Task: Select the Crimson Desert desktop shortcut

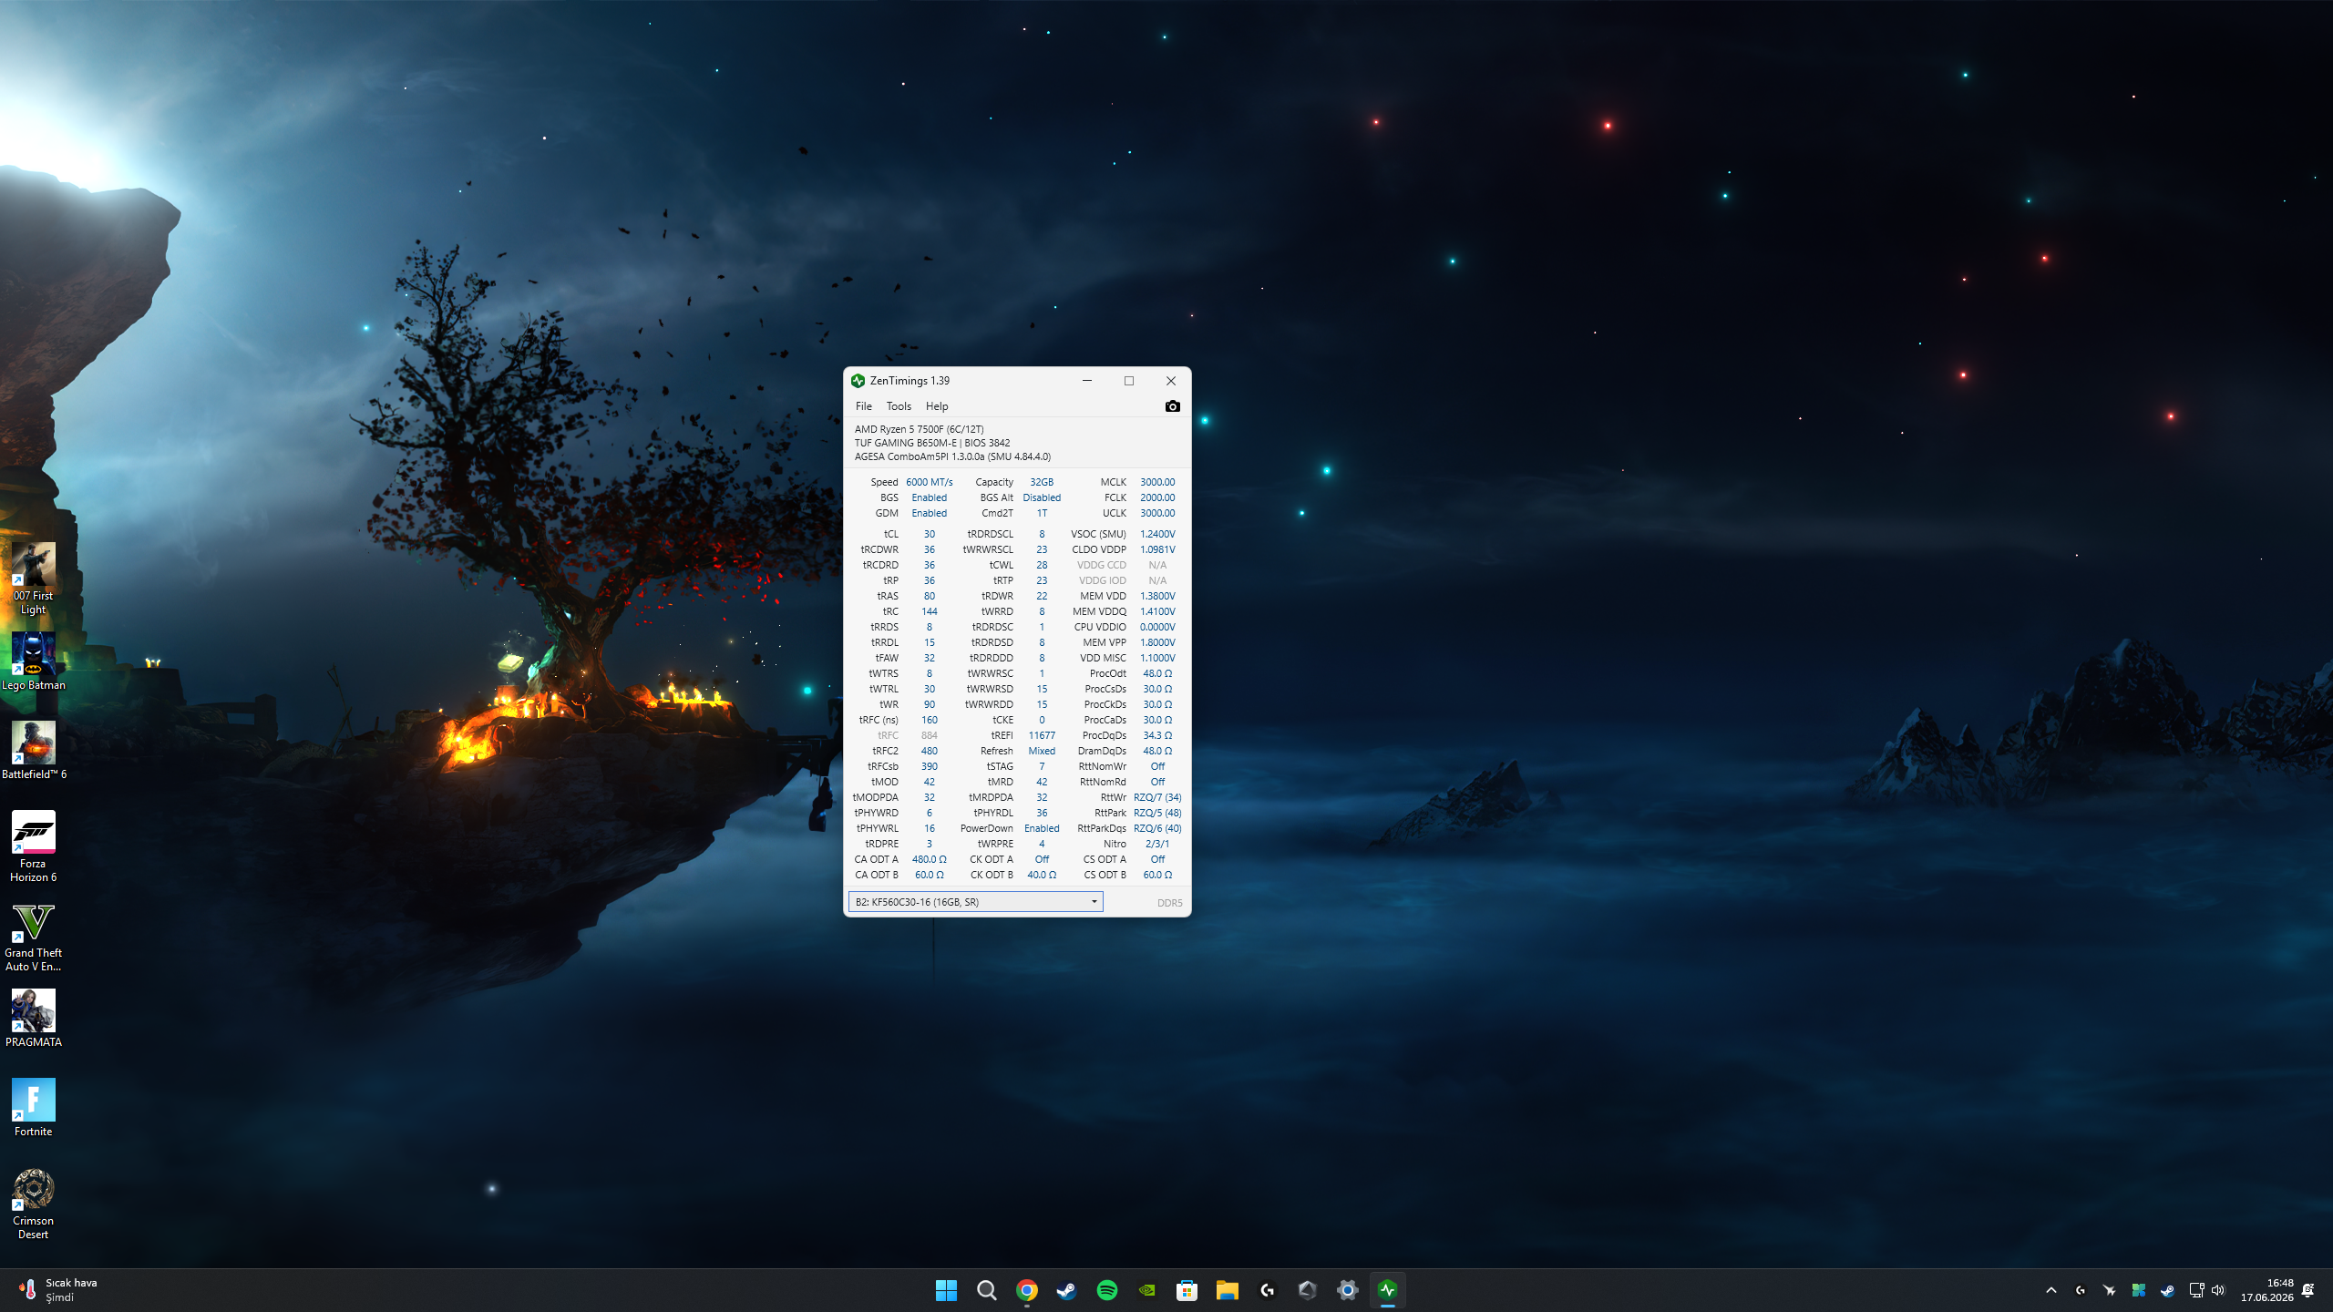Action: coord(34,1204)
